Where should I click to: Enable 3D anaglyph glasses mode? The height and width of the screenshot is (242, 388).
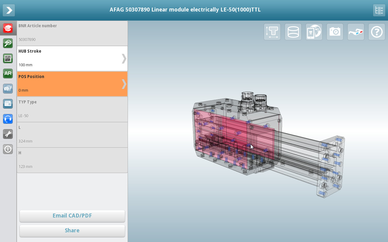[x=356, y=32]
